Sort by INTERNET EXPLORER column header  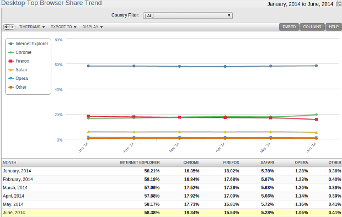coord(140,162)
